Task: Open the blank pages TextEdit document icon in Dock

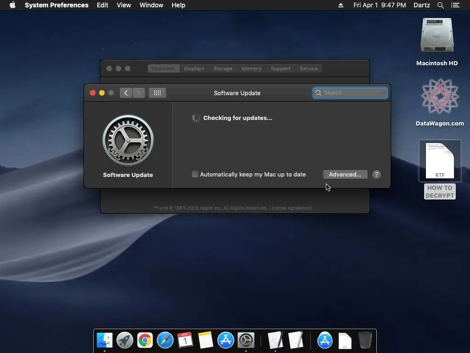Action: coord(296,340)
